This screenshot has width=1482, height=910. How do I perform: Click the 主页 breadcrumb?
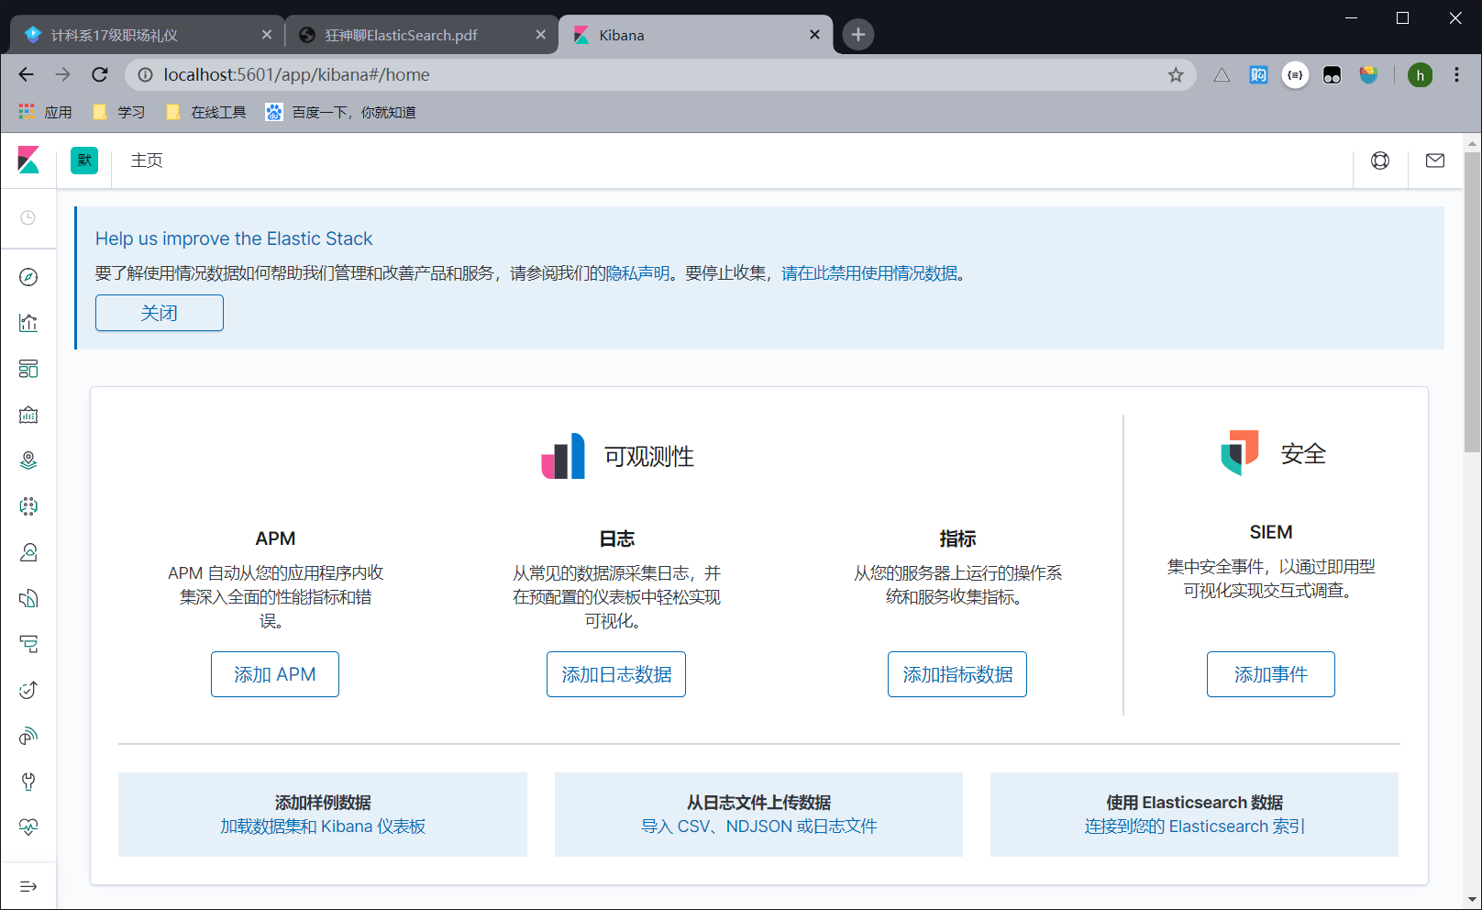pyautogui.click(x=147, y=161)
